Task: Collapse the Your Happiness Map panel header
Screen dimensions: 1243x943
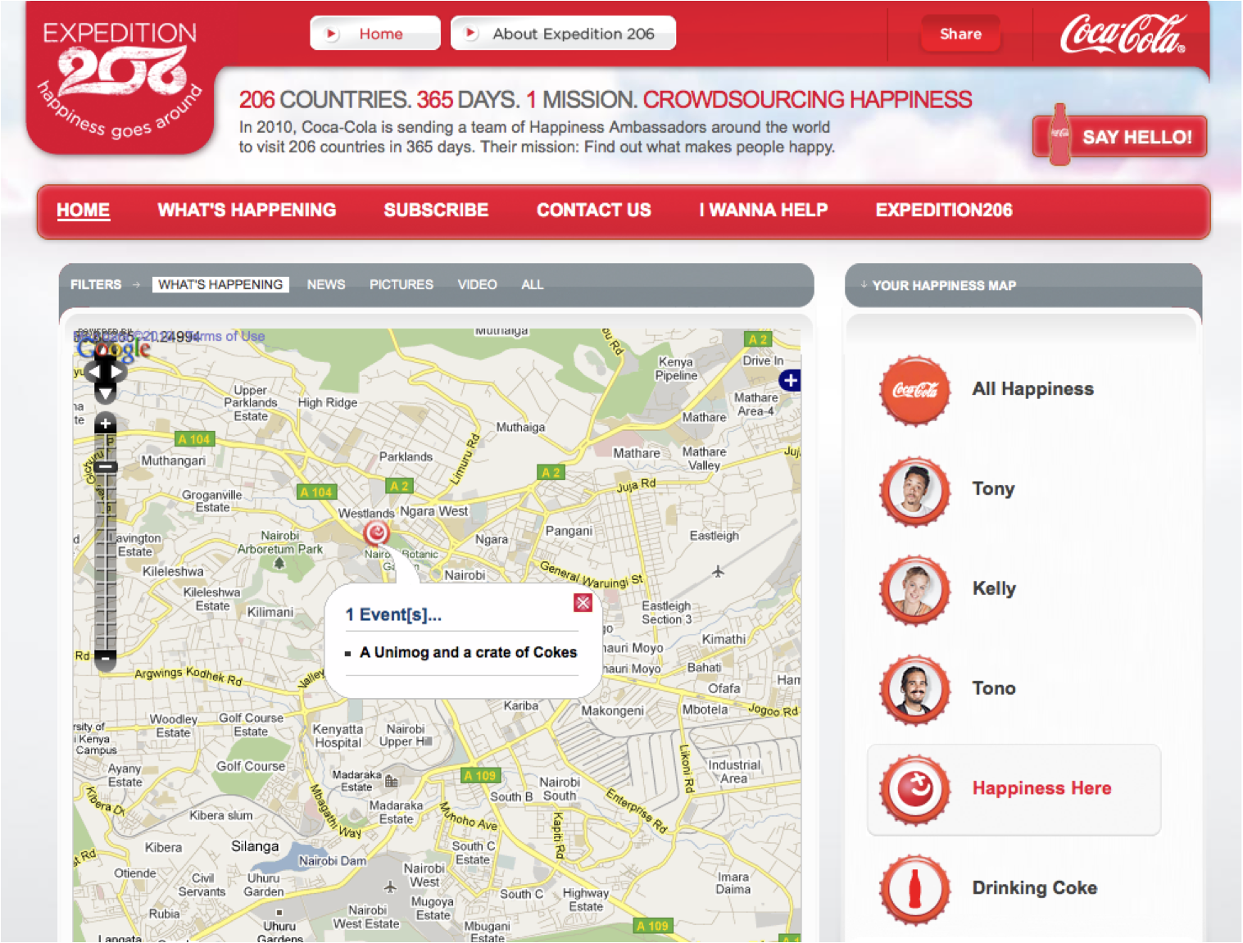Action: [x=944, y=285]
